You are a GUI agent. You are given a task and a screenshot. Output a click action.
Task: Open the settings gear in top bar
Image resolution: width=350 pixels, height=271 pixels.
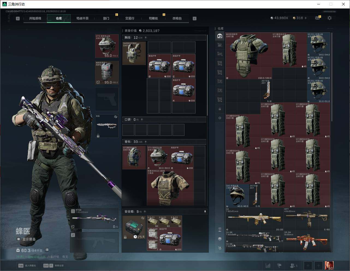pos(330,18)
